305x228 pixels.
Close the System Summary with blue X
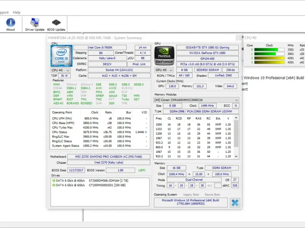[235, 203]
